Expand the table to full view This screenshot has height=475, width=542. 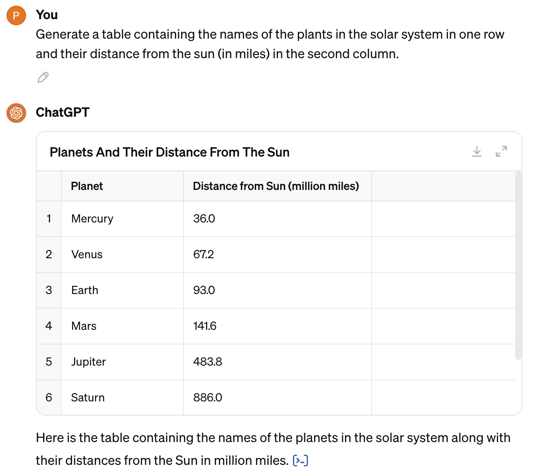[501, 152]
